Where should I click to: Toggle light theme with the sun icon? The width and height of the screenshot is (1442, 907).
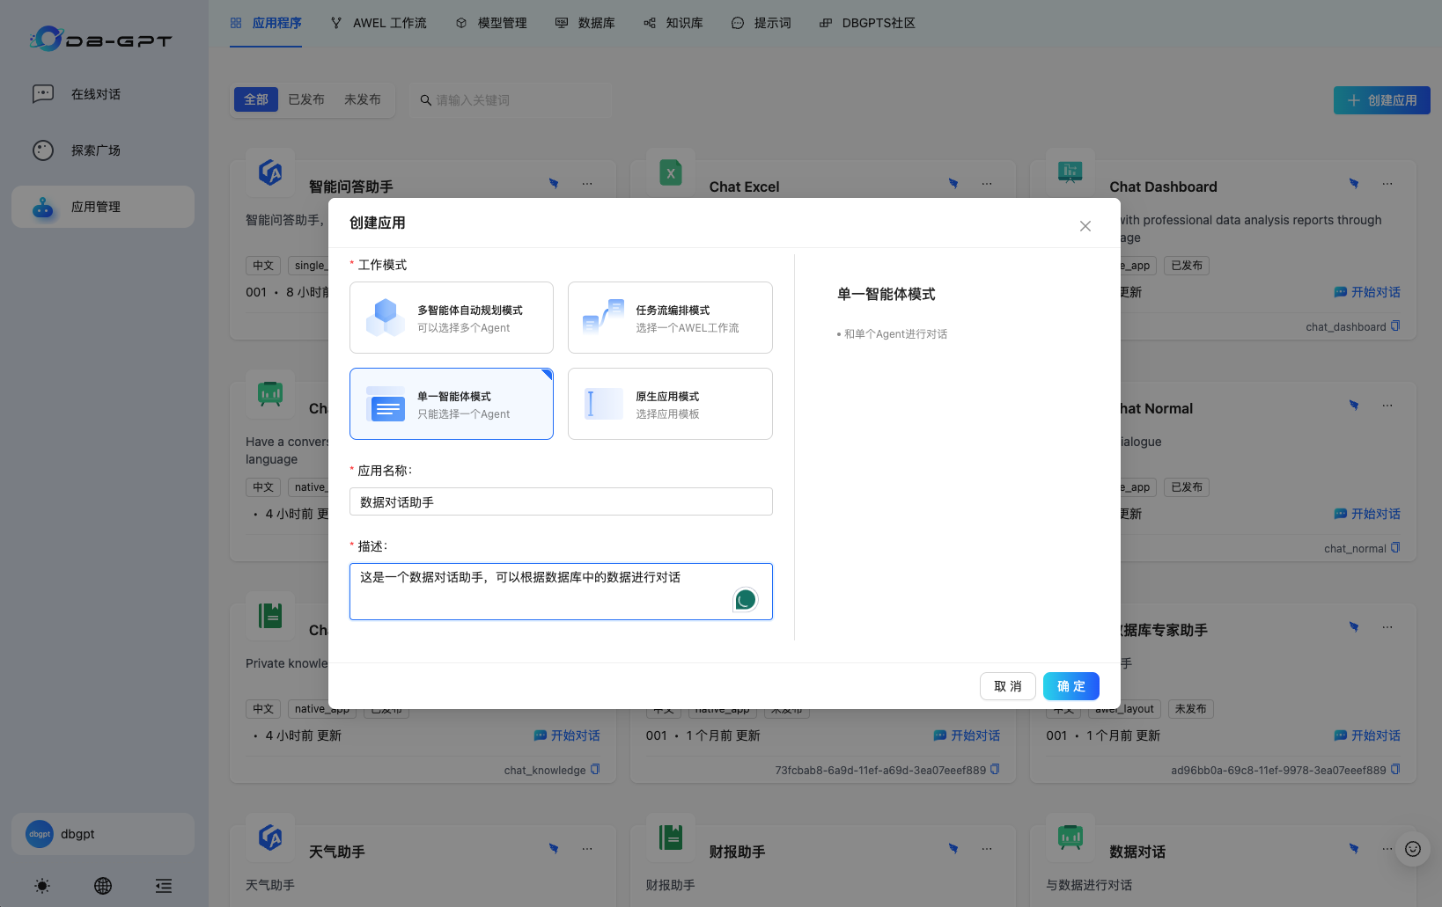click(x=41, y=886)
